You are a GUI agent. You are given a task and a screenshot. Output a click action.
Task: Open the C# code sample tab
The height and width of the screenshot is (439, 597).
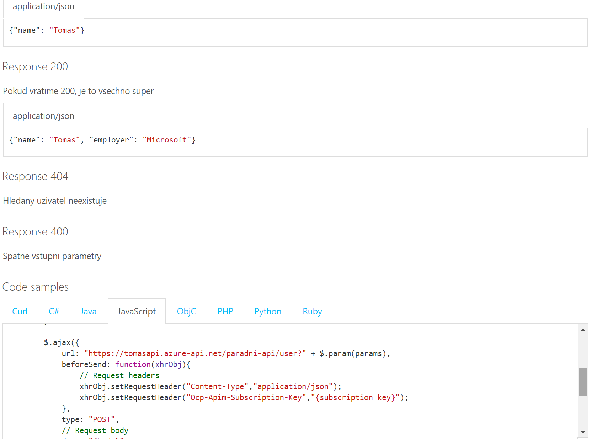[54, 311]
